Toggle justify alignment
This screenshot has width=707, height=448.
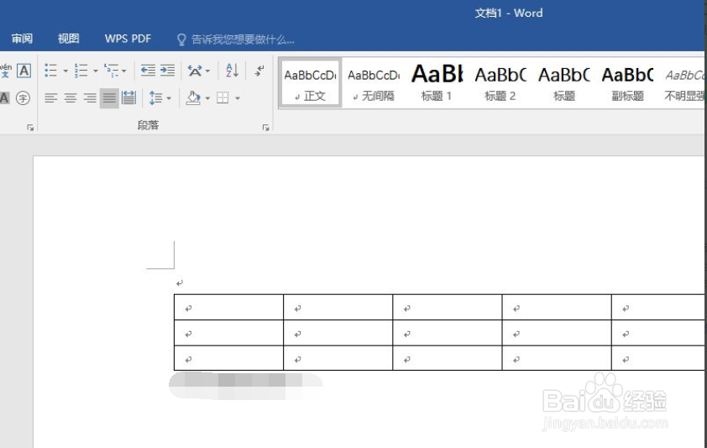pos(109,98)
